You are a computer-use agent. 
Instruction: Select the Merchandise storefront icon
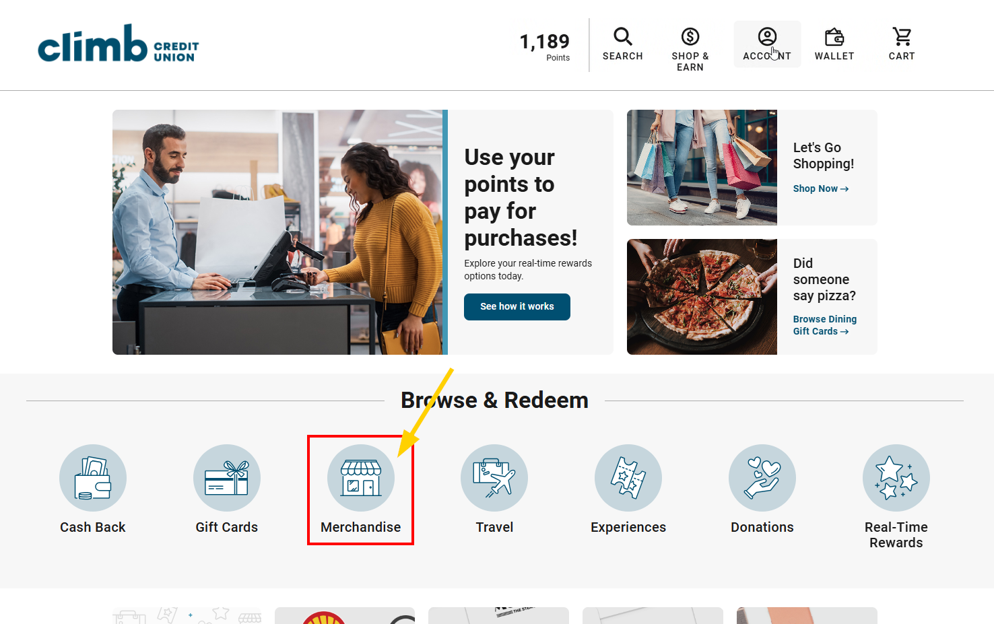click(x=361, y=478)
